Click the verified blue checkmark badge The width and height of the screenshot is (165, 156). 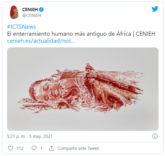pos(41,10)
